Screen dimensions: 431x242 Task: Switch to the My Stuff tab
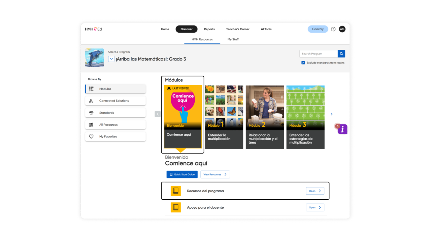[x=233, y=40]
